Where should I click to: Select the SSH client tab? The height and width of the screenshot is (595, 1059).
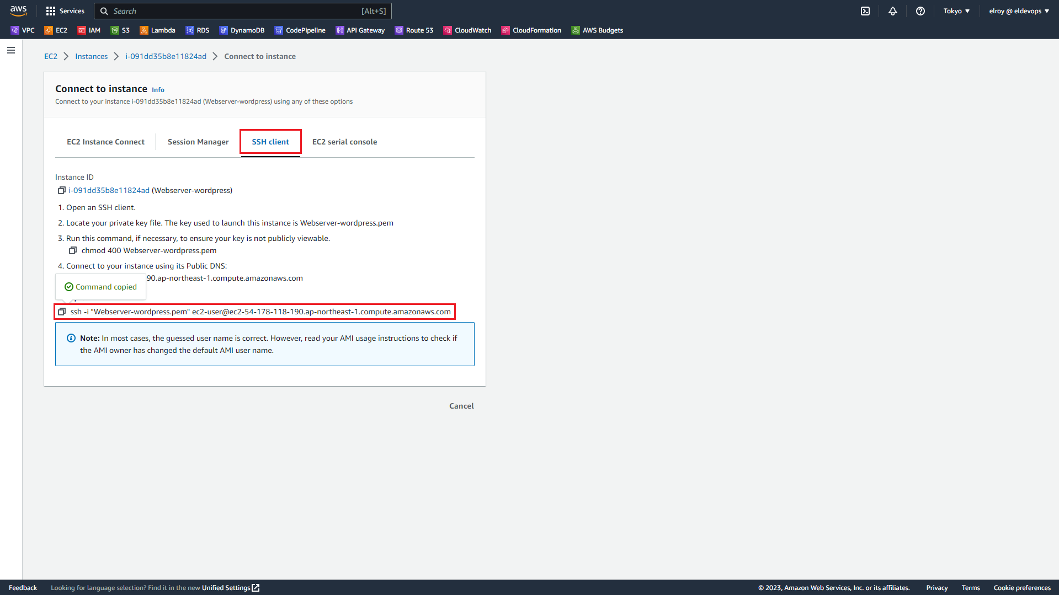[270, 142]
